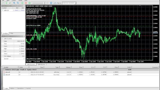Switch to the Symbols tab
The height and width of the screenshot is (90, 160).
[5, 33]
